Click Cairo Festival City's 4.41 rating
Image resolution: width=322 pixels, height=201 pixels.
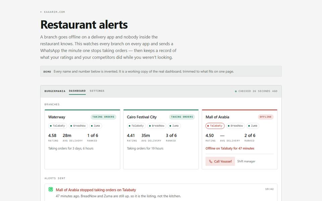pos(131,136)
